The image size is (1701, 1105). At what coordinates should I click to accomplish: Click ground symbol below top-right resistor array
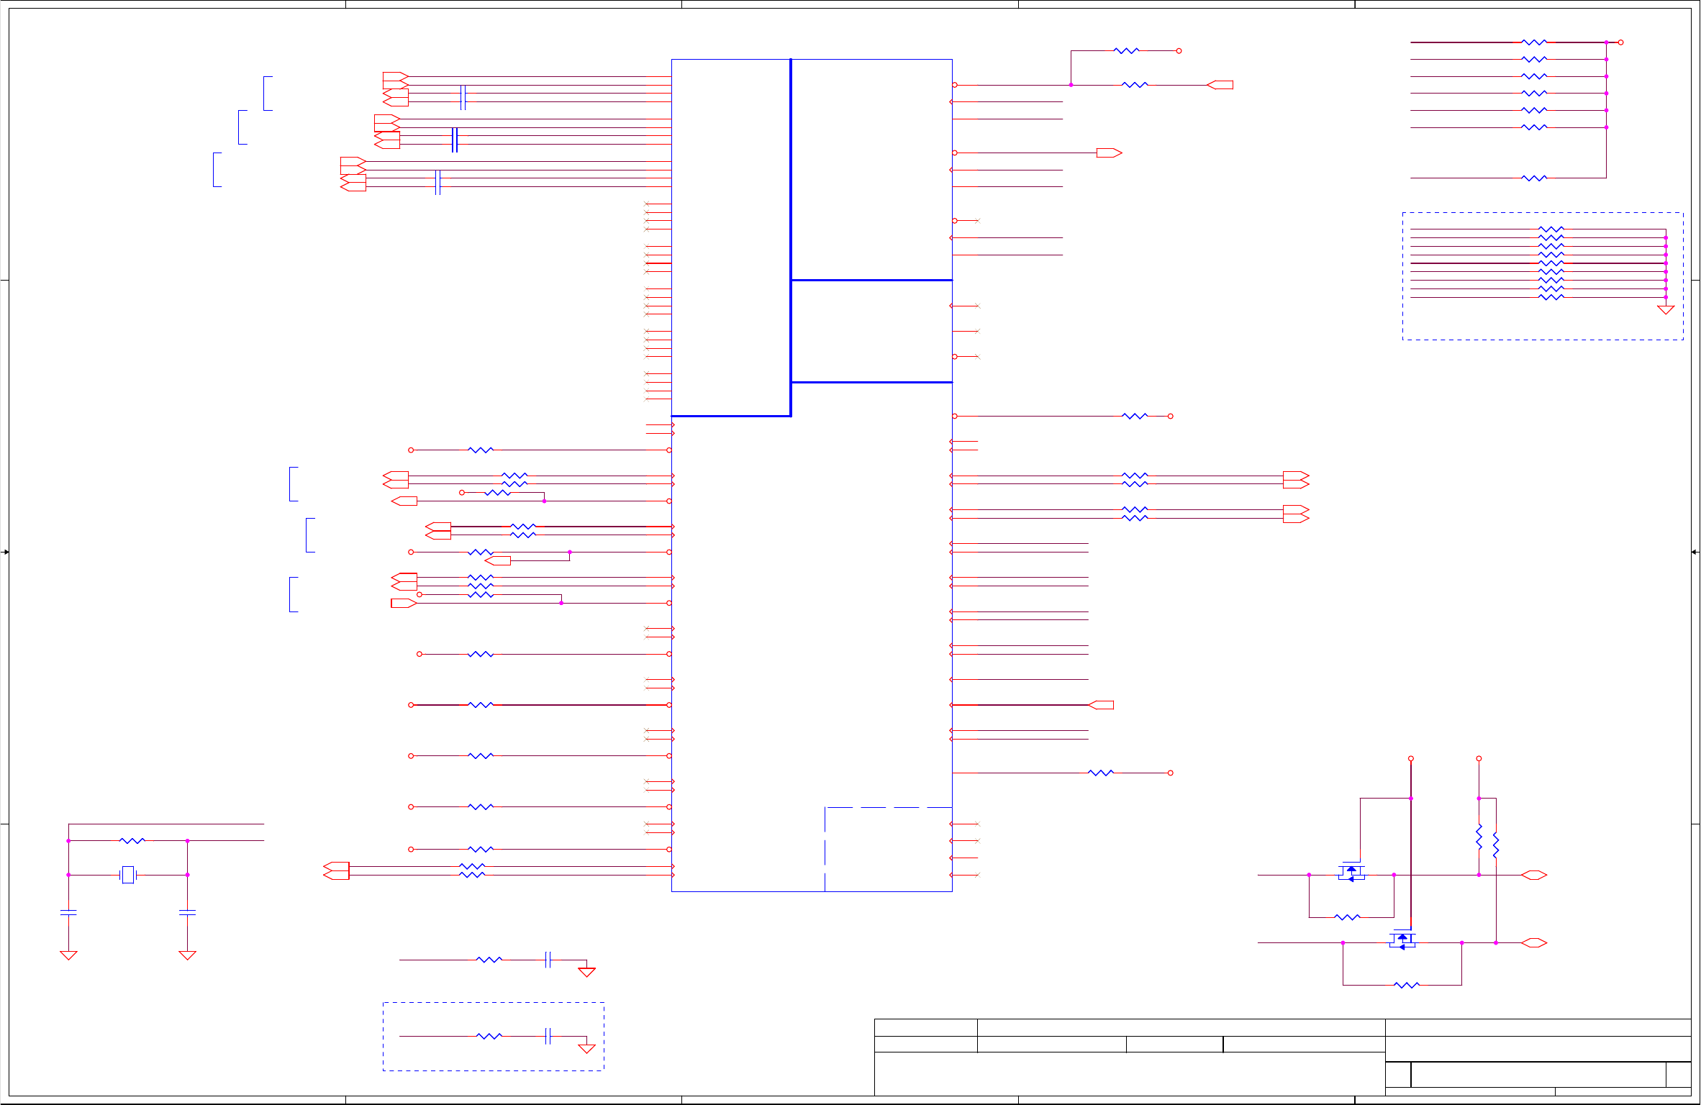(x=1666, y=310)
